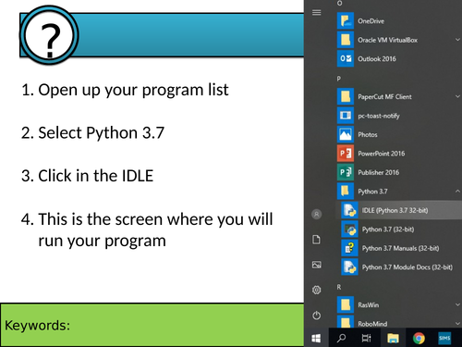The width and height of the screenshot is (462, 347).
Task: Click the Power icon in Start sidebar
Action: pos(317,316)
